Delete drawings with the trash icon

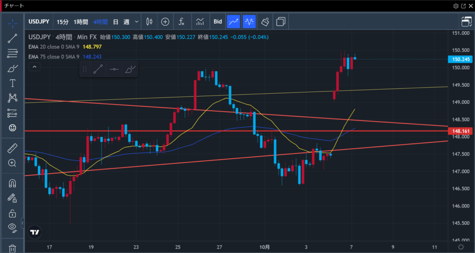click(x=13, y=248)
